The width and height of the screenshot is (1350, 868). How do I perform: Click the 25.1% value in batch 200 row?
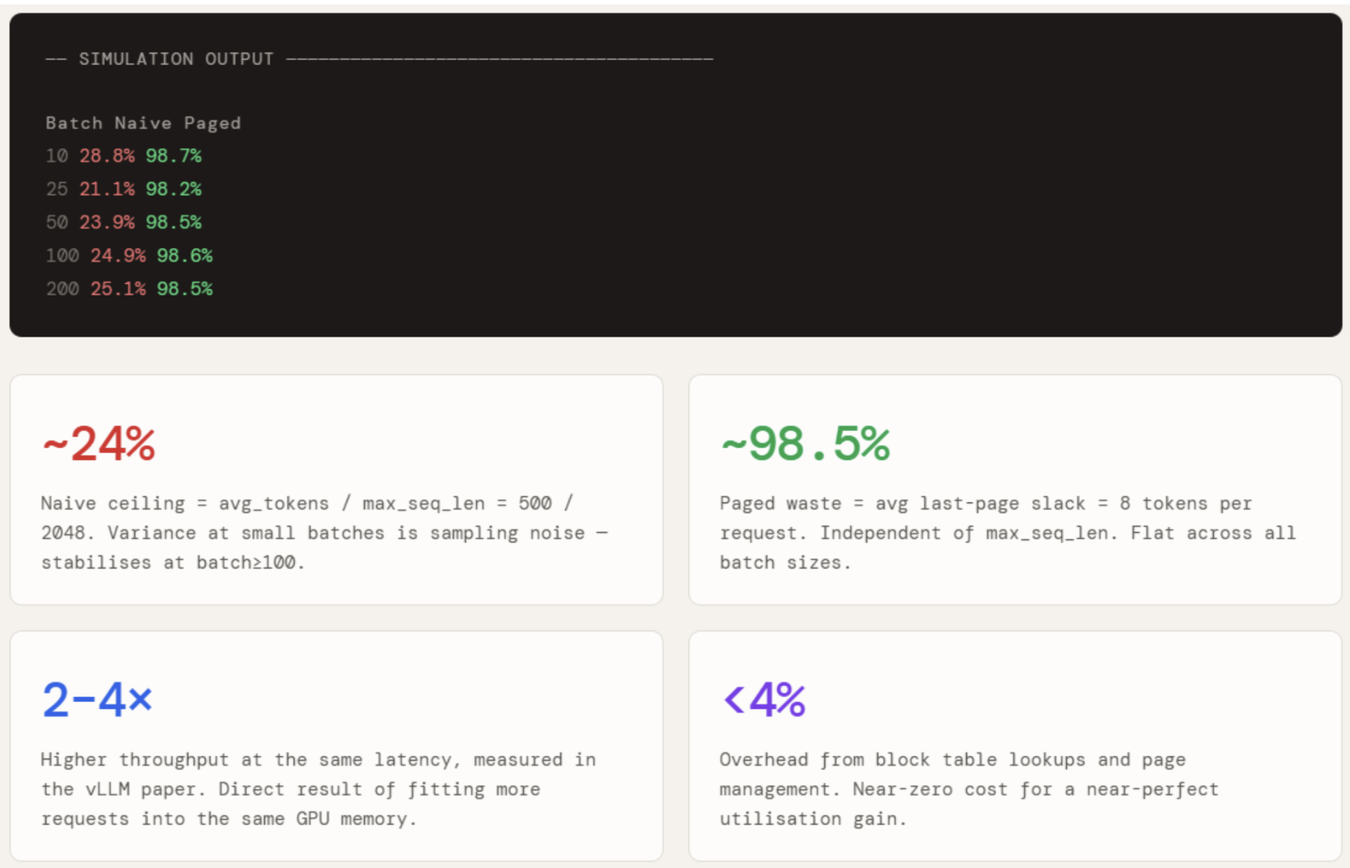pos(118,289)
